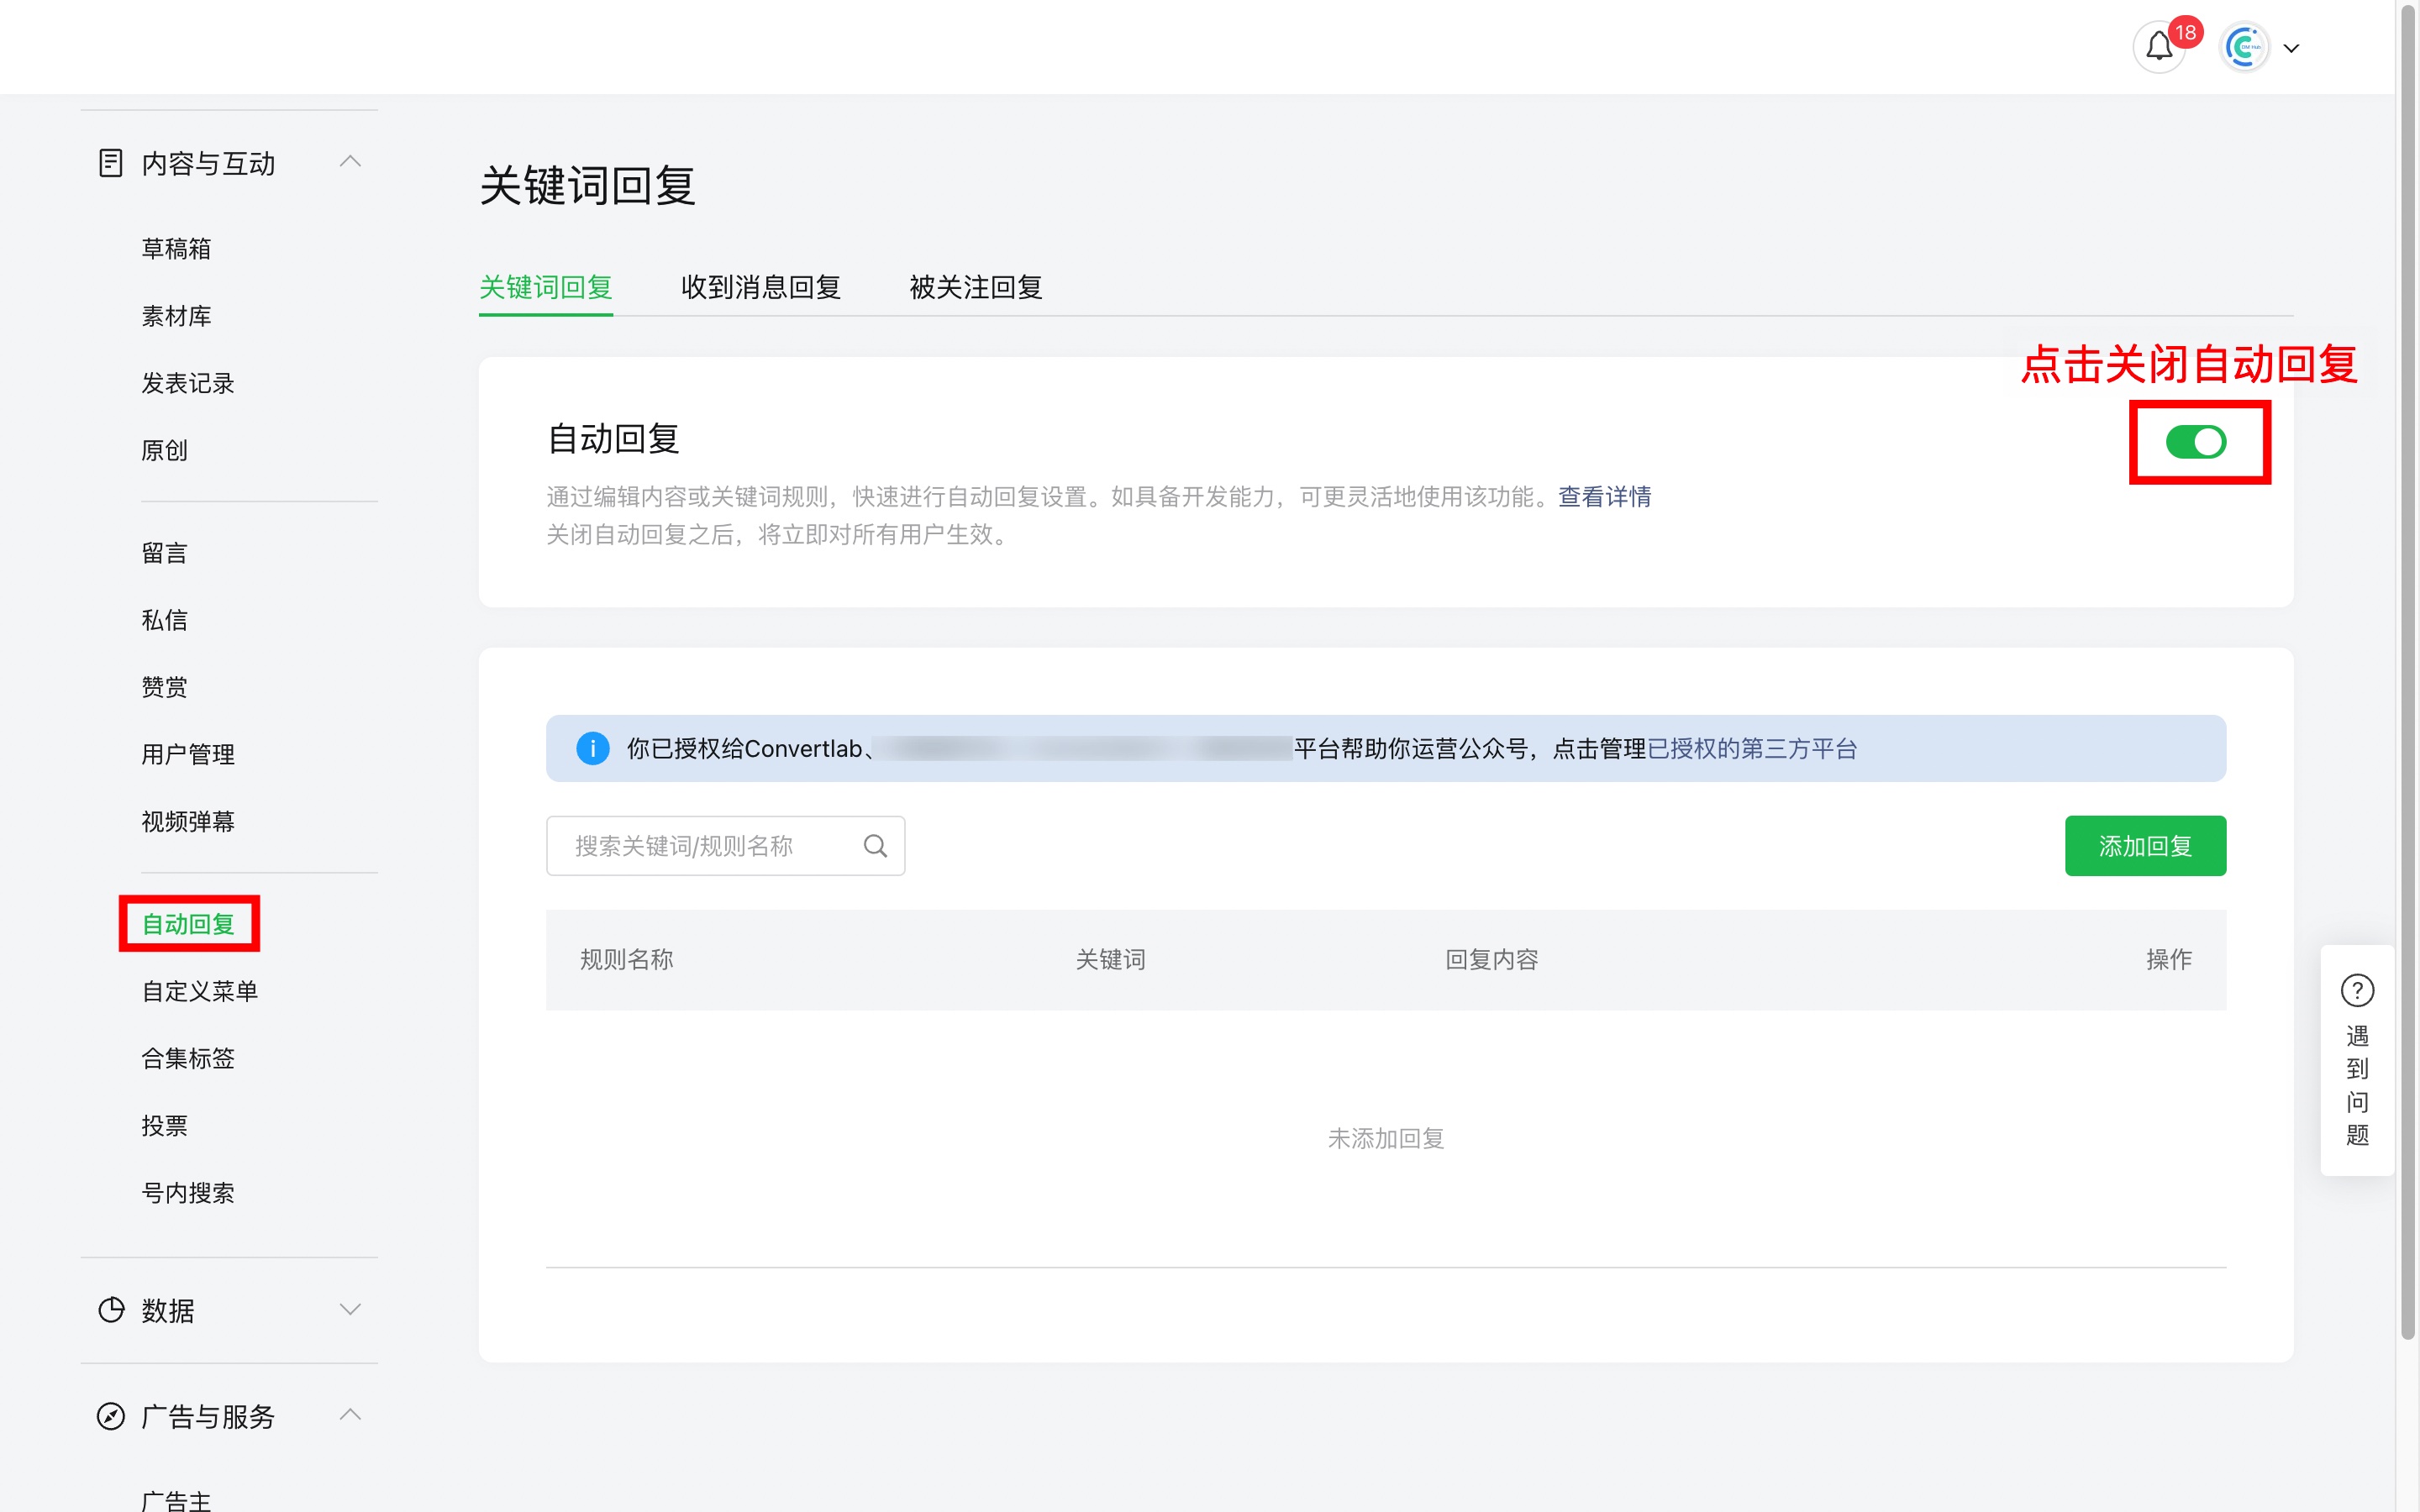Screen dimensions: 2420x1512
Task: Click the 数据 pie chart icon
Action: pyautogui.click(x=110, y=1310)
